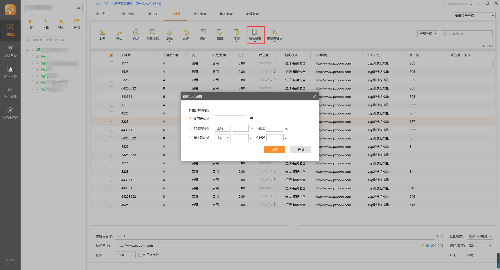500x270 pixels.
Task: Click the fixed price input field
Action: (x=230, y=119)
